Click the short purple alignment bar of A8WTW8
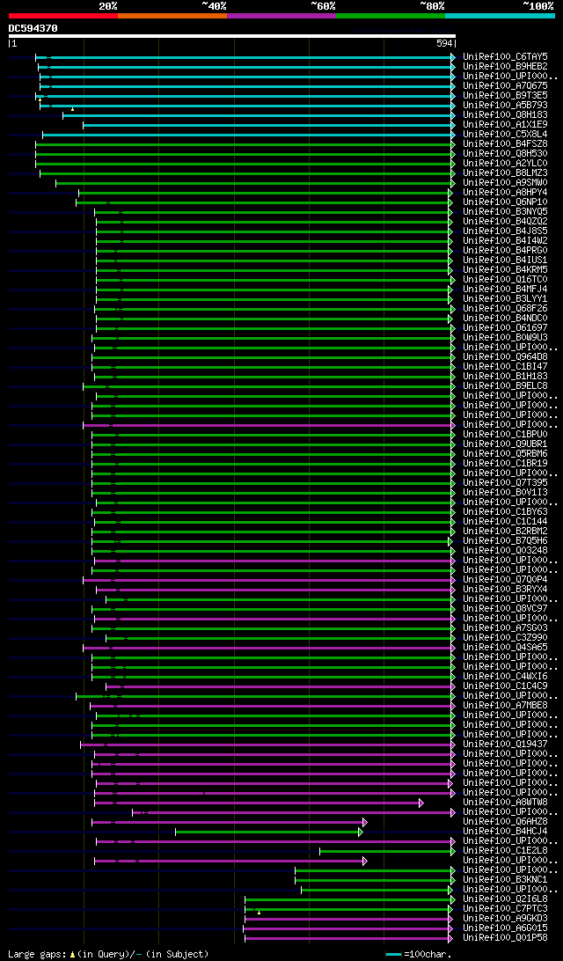Viewport: 563px width, 961px height. pos(258,803)
